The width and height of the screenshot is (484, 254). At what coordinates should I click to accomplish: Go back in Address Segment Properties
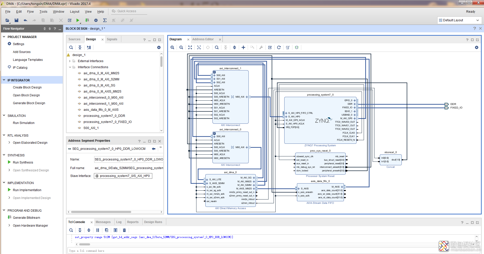coord(154,149)
